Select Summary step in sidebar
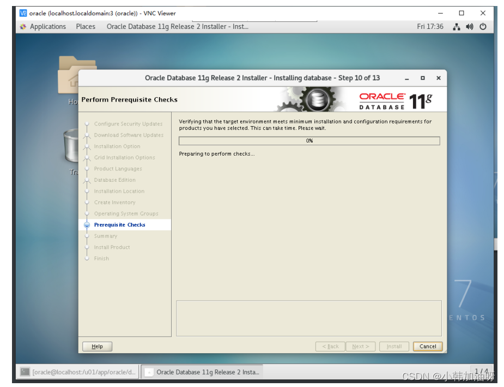The height and width of the screenshot is (387, 504). pyautogui.click(x=105, y=236)
